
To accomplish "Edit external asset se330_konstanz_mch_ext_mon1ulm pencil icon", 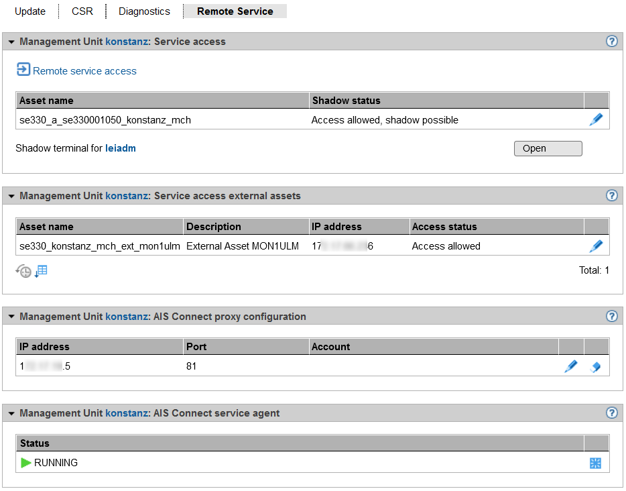I will pos(596,246).
